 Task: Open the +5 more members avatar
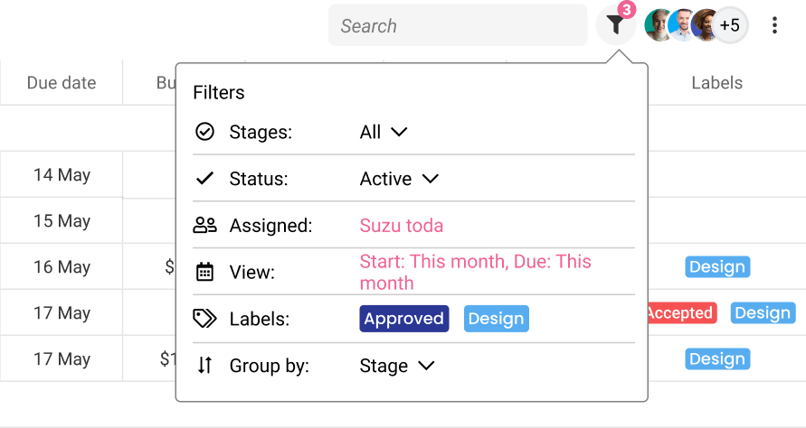tap(730, 25)
